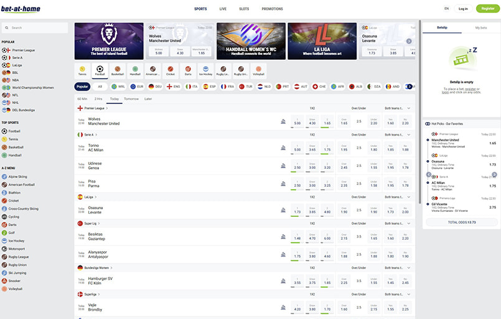Open stats icon for Osasuna vs Levante
Viewport: 501px width, 319px height.
click(283, 210)
